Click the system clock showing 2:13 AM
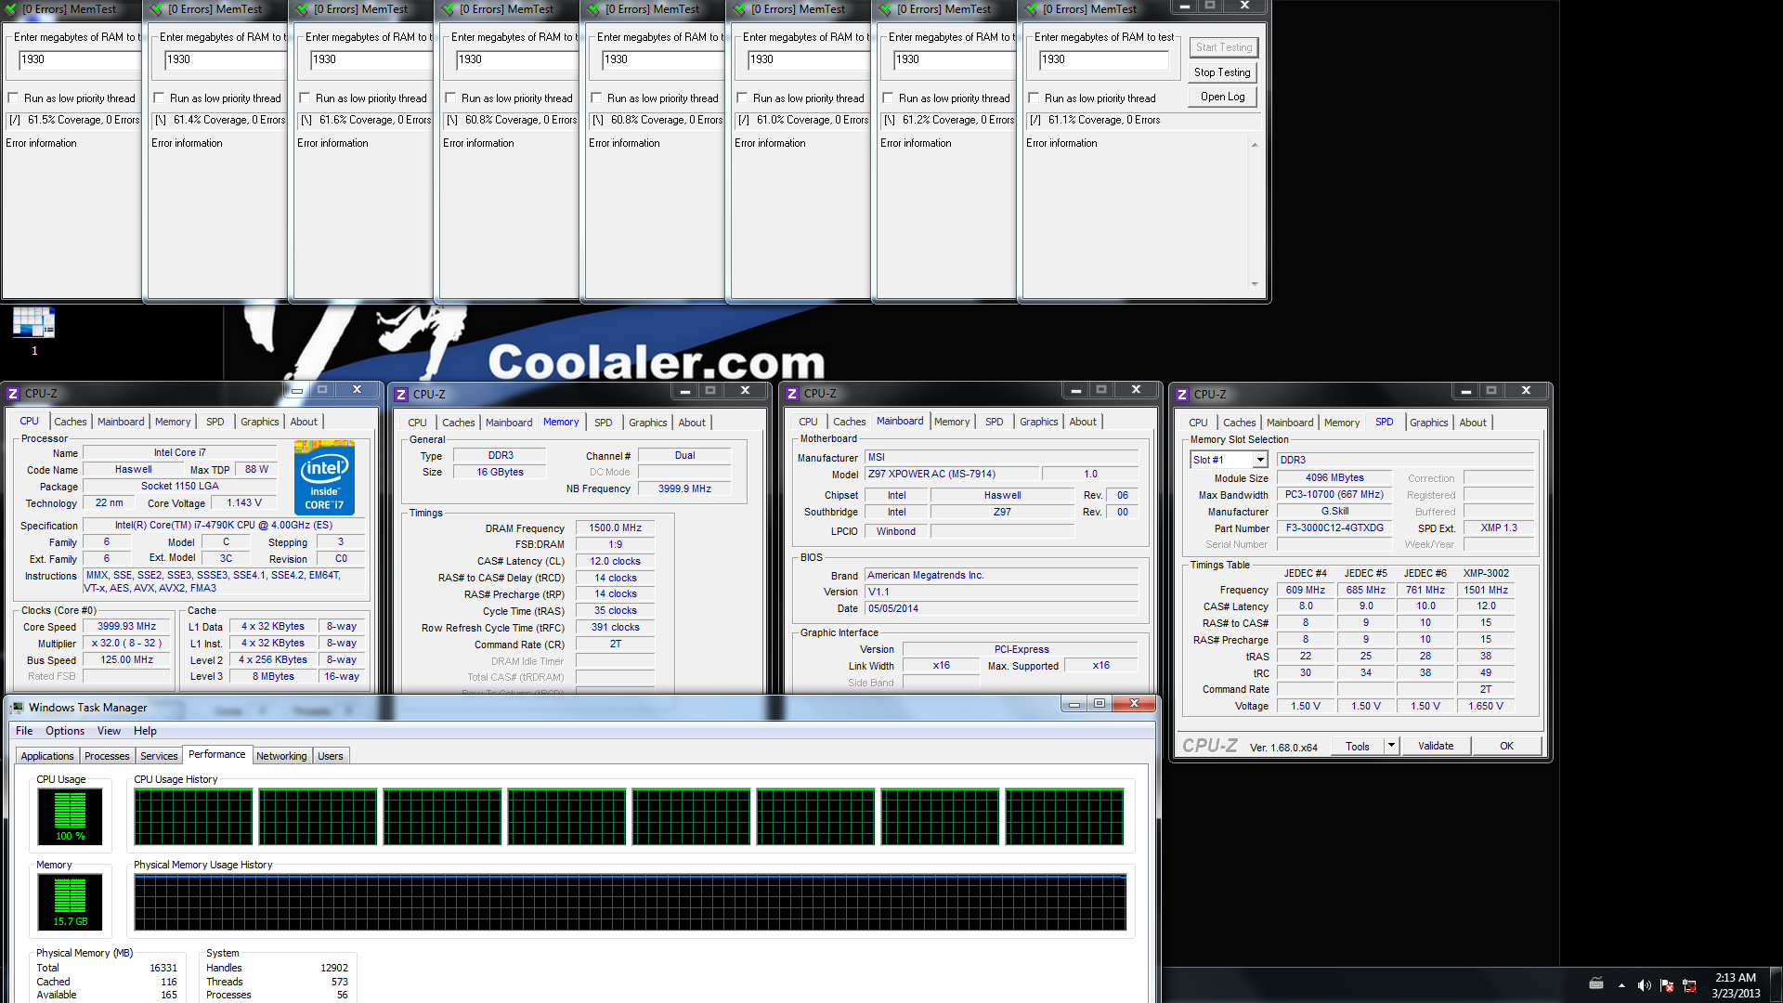The width and height of the screenshot is (1783, 1003). tap(1736, 985)
